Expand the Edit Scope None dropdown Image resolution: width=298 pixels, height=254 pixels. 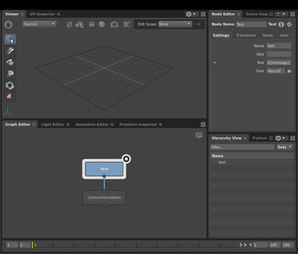click(x=175, y=24)
